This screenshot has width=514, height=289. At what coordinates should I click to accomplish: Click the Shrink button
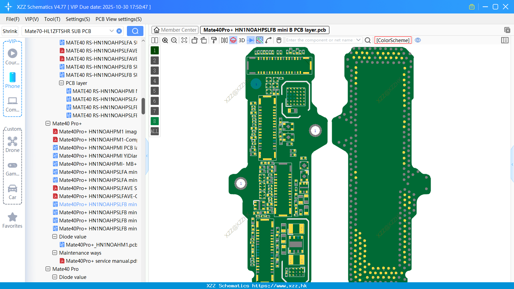pyautogui.click(x=10, y=31)
